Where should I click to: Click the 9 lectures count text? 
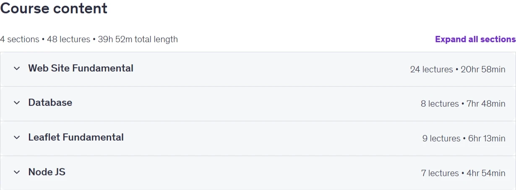tap(441, 139)
